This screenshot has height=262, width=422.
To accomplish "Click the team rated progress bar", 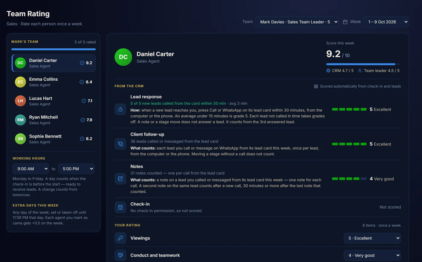I will point(54,49).
